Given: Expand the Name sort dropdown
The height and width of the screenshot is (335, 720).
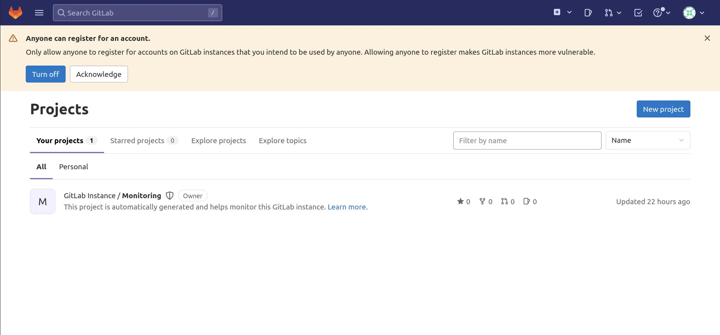Looking at the screenshot, I should click(x=647, y=140).
